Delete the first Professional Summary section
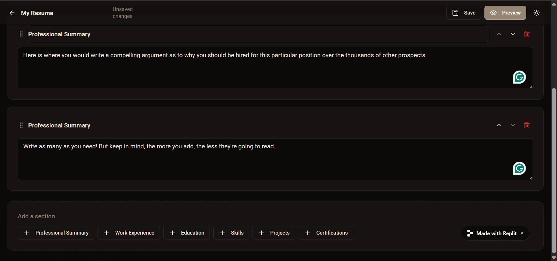This screenshot has width=557, height=261. pos(527,34)
